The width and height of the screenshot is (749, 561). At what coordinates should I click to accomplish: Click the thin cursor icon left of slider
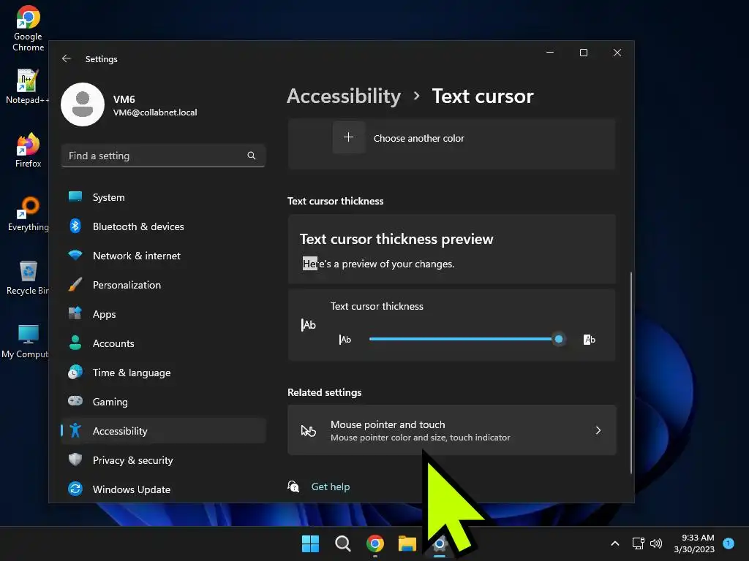[x=345, y=339]
